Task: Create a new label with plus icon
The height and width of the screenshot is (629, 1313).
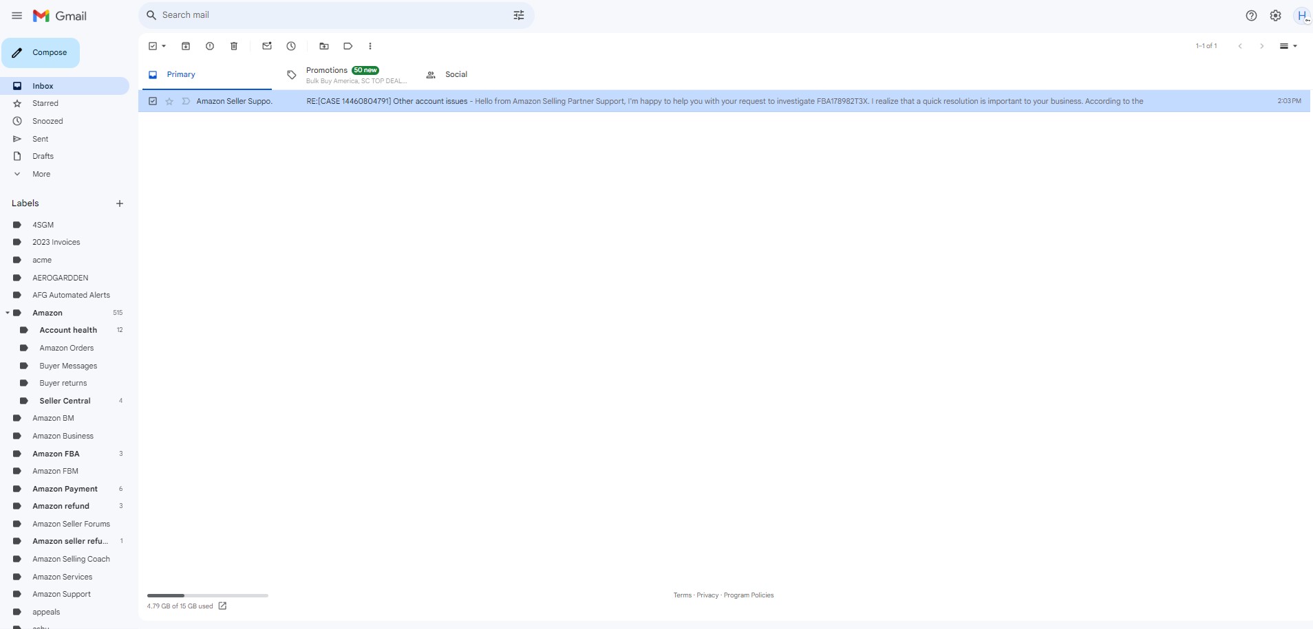Action: [x=120, y=203]
